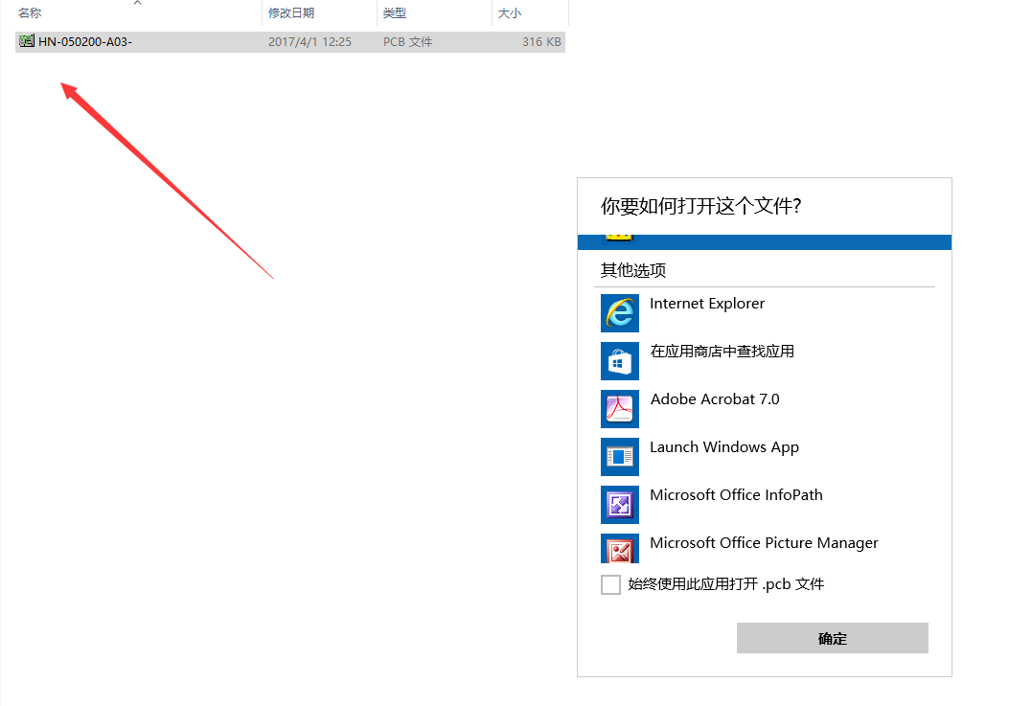Click the Internet Explorer icon
Image resolution: width=1009 pixels, height=706 pixels.
click(620, 313)
